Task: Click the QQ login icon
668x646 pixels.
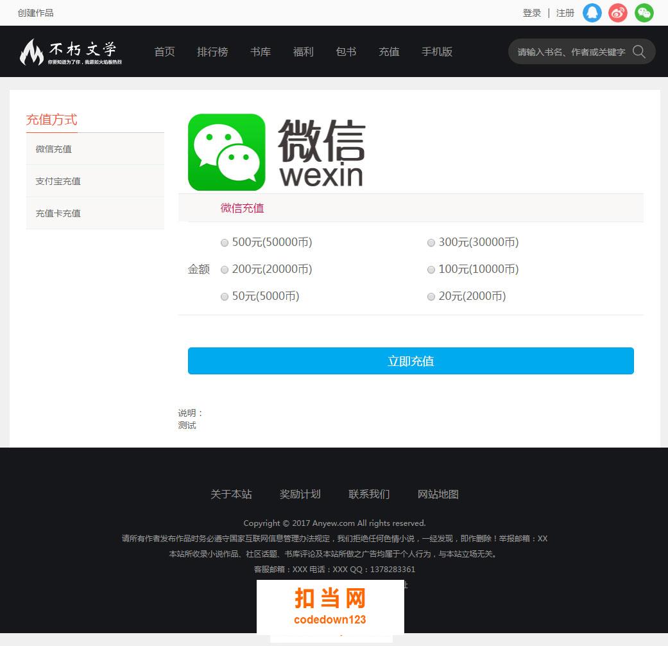Action: pos(592,13)
